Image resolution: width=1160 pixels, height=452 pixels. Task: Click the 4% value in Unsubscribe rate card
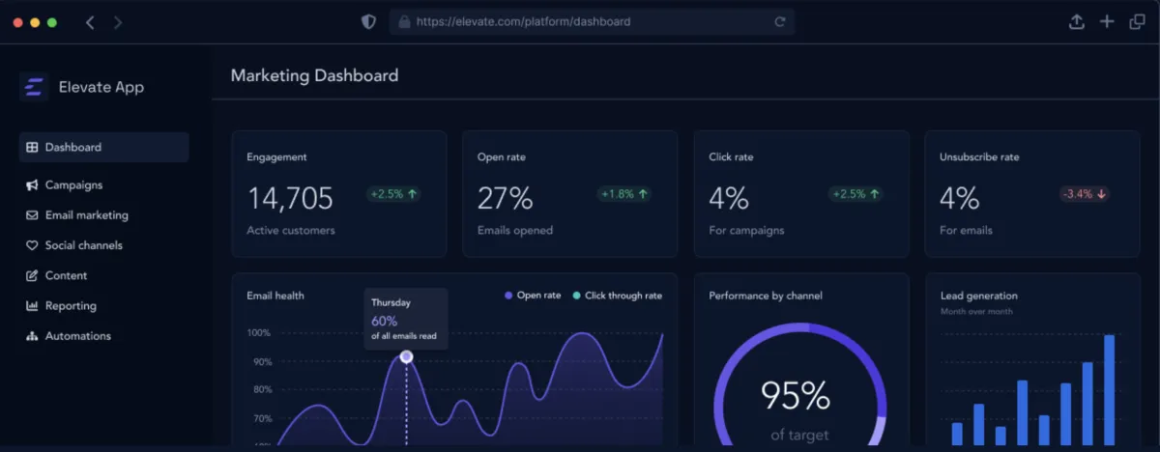coord(960,199)
